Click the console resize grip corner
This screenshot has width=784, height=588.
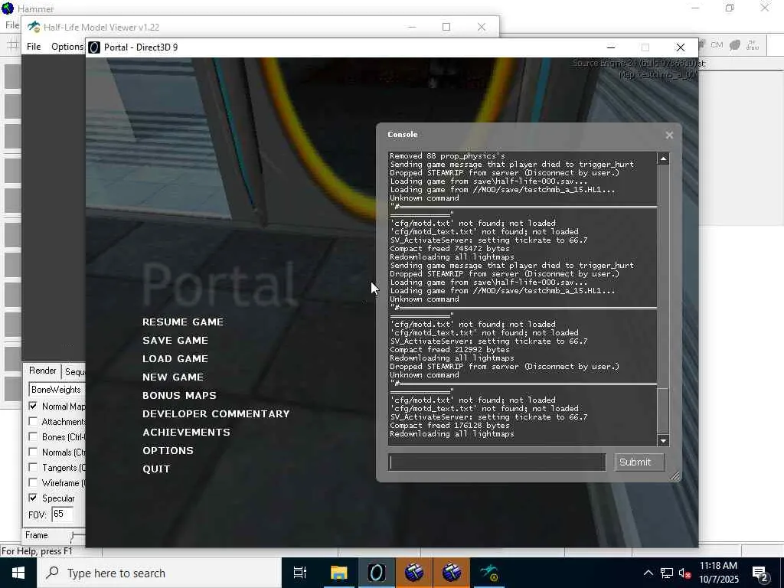(x=675, y=476)
